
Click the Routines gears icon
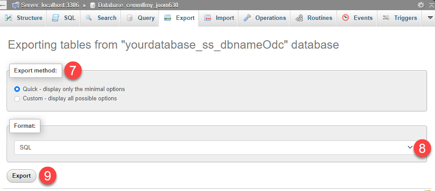tap(299, 18)
